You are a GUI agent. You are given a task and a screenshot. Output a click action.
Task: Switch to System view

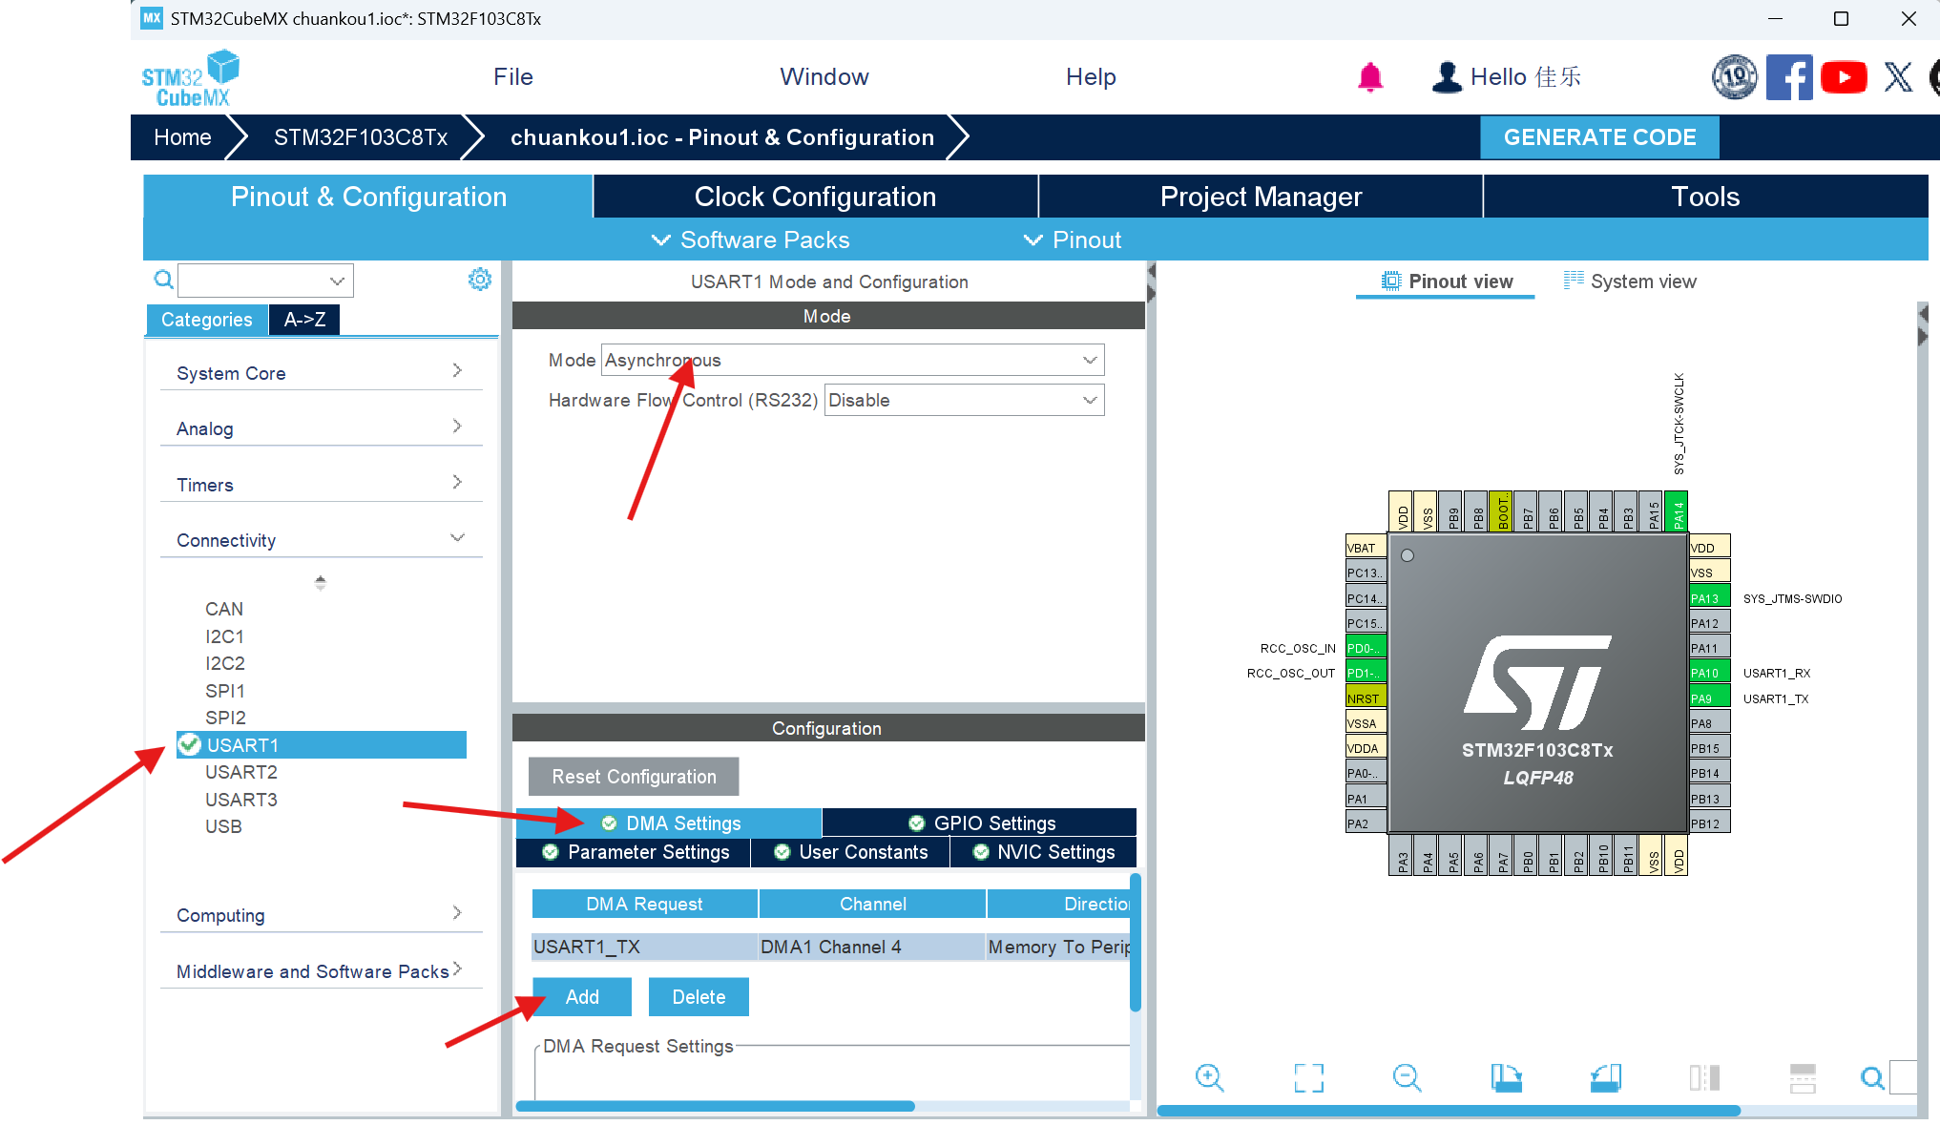(x=1630, y=281)
